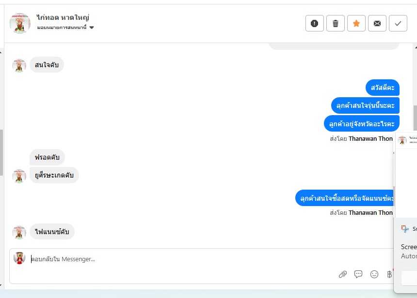
Task: Click the ไก่ทอด หาดใหญ่ contact name
Action: coord(63,17)
